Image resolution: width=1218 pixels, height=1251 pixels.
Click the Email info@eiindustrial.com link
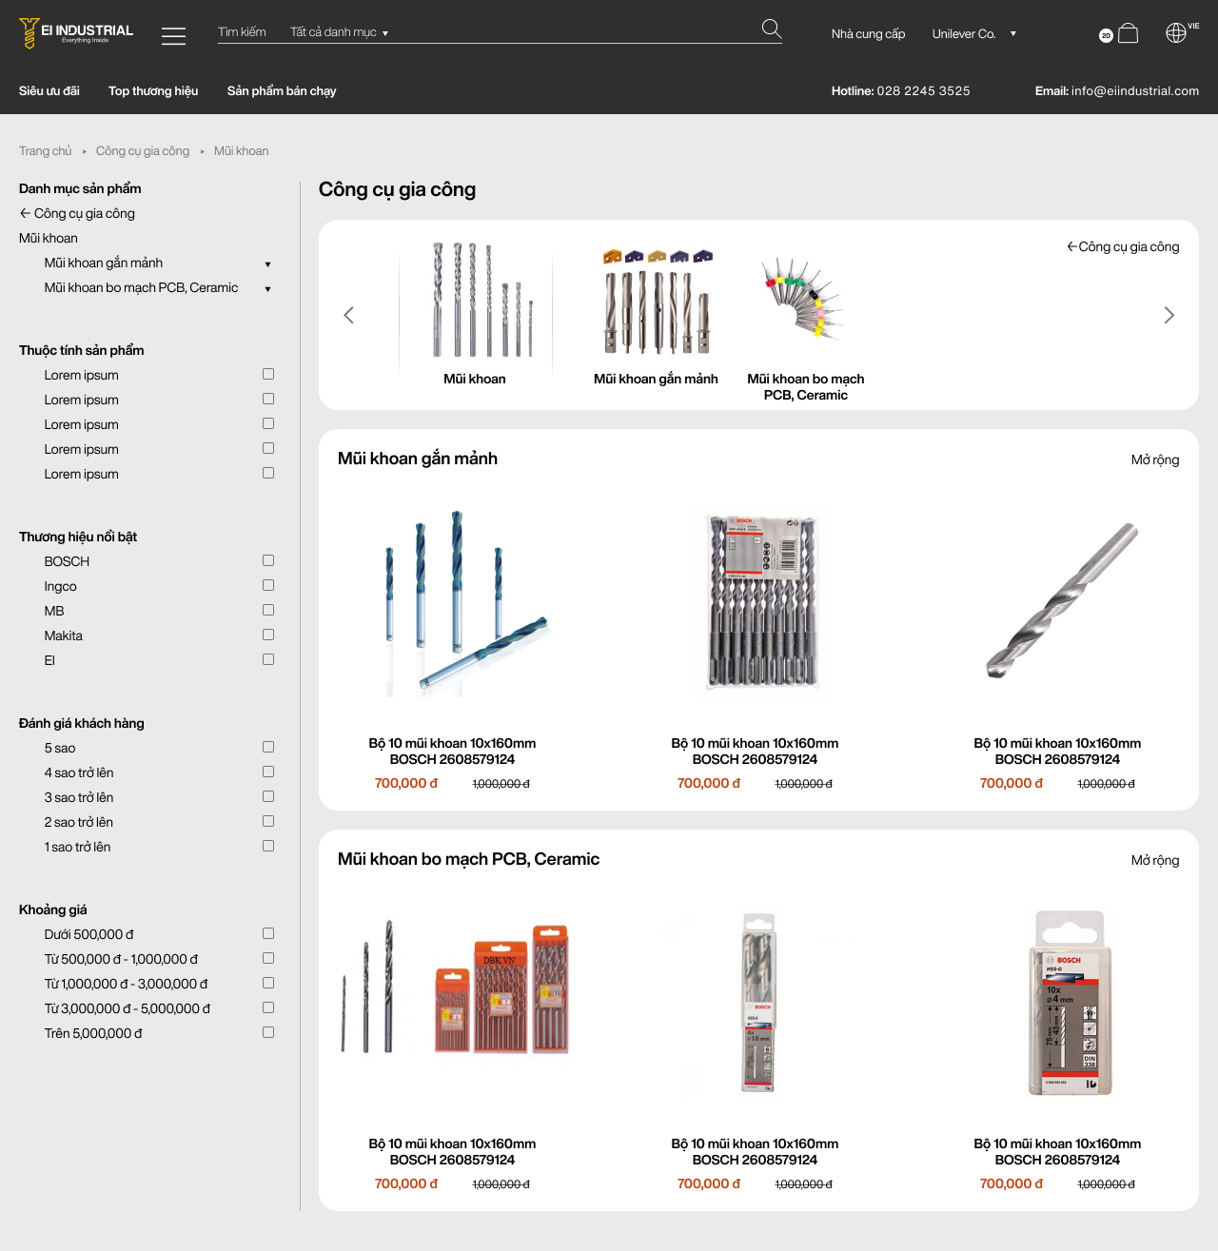click(x=1117, y=91)
